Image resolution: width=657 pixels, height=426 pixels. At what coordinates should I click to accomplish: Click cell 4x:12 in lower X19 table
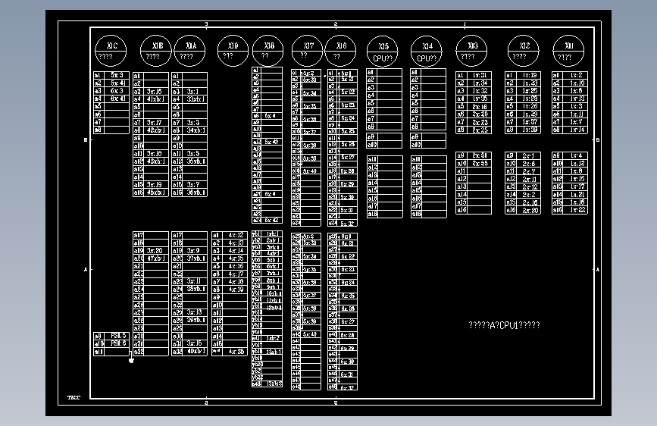235,235
